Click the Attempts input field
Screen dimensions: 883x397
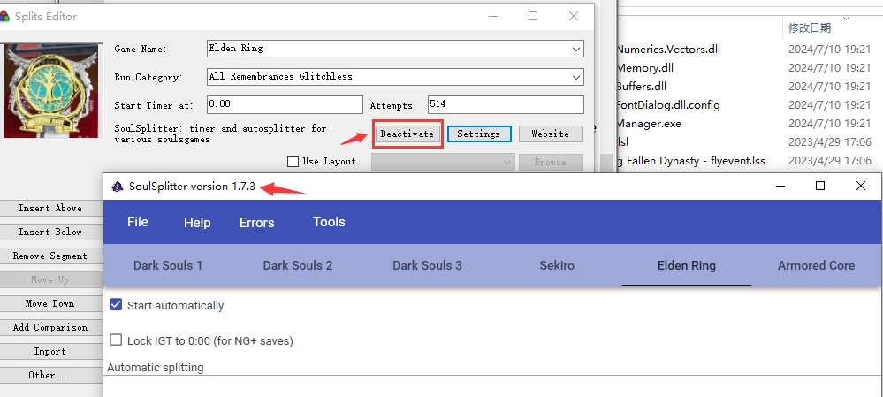(x=506, y=104)
